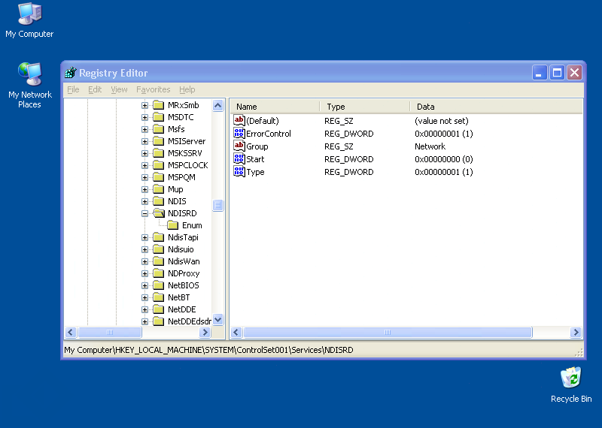
Task: Expand the MSPCLOCK key
Action: pos(144,165)
